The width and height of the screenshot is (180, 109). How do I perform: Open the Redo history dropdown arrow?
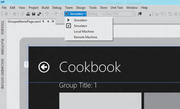point(61,14)
